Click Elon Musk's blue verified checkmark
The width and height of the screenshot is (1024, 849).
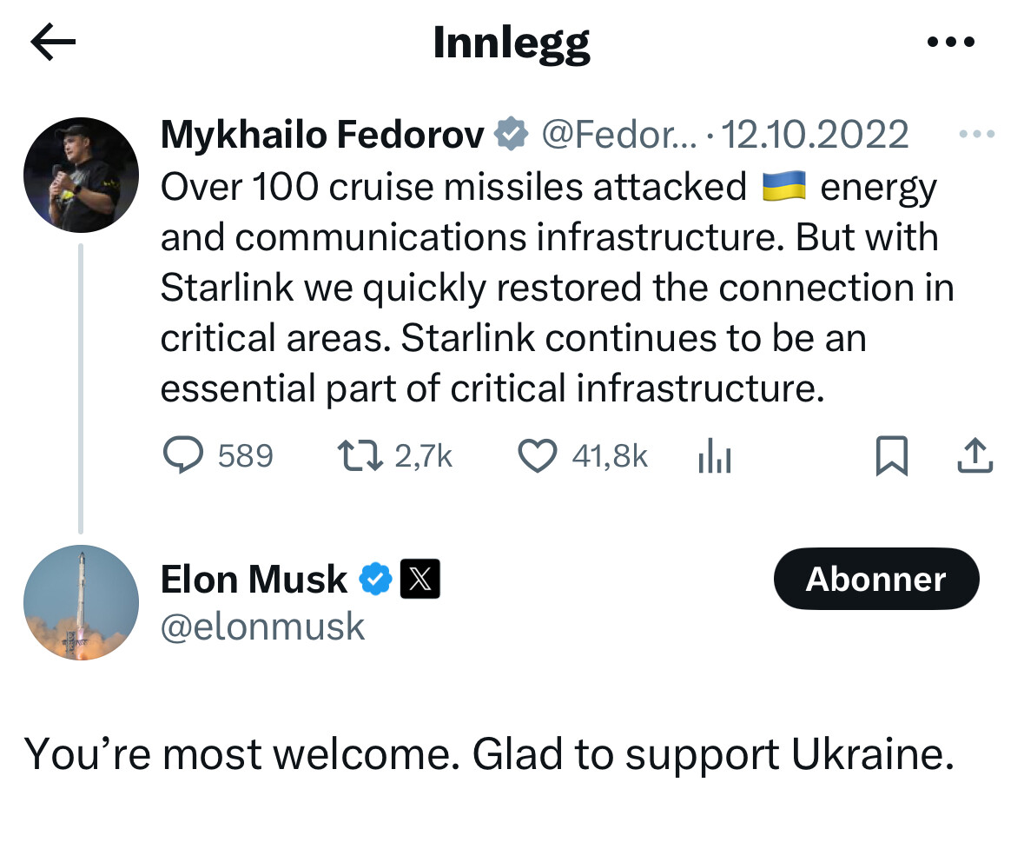tap(375, 580)
